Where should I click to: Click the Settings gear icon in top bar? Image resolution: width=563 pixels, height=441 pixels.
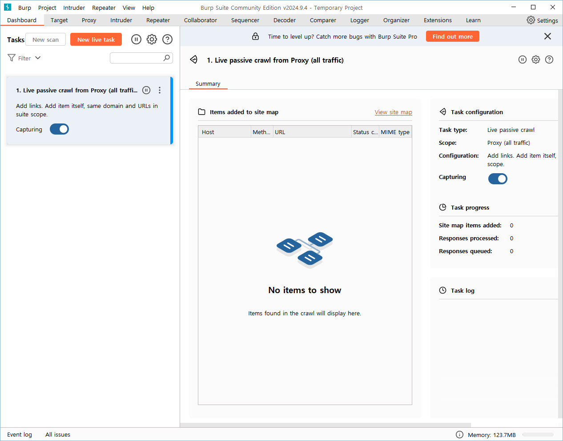tap(531, 20)
